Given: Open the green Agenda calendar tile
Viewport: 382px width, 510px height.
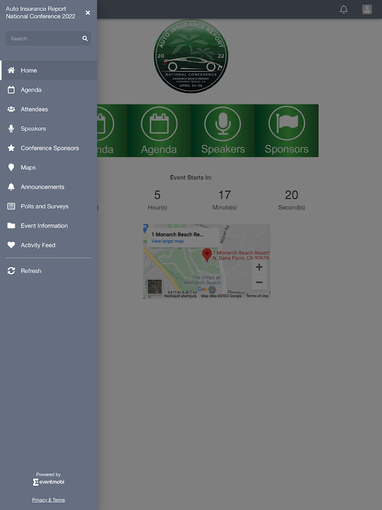Looking at the screenshot, I should (x=159, y=131).
